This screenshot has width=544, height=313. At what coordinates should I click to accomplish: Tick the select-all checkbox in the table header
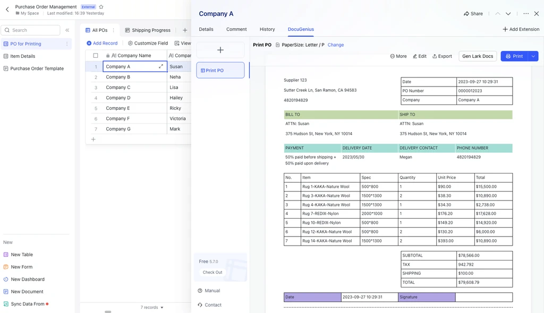[x=96, y=56]
